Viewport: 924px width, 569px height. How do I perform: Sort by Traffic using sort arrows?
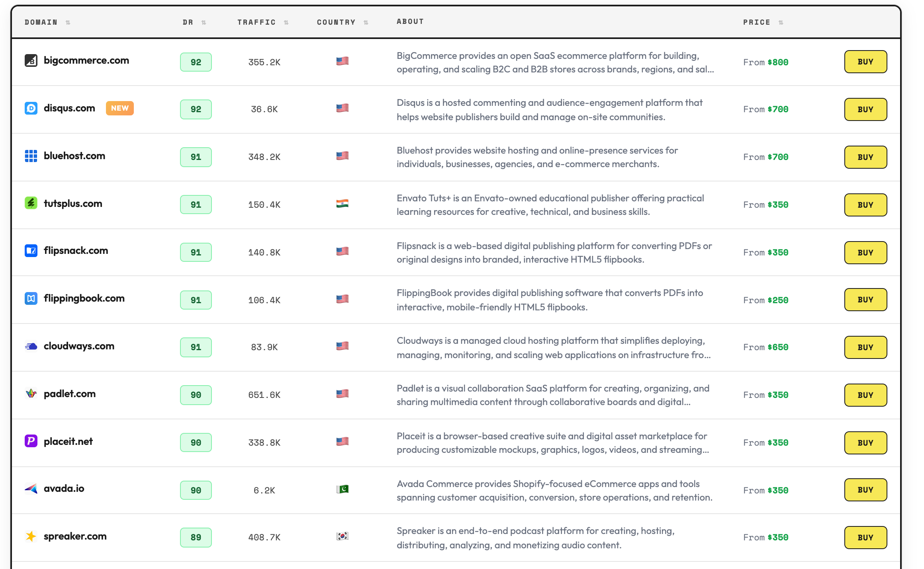286,23
